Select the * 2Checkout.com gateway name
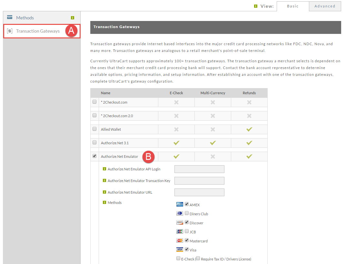The width and height of the screenshot is (346, 264). (114, 102)
